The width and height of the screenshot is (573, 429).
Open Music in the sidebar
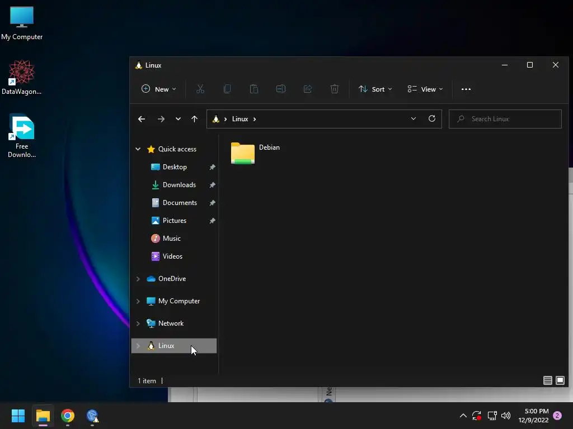[x=171, y=238]
